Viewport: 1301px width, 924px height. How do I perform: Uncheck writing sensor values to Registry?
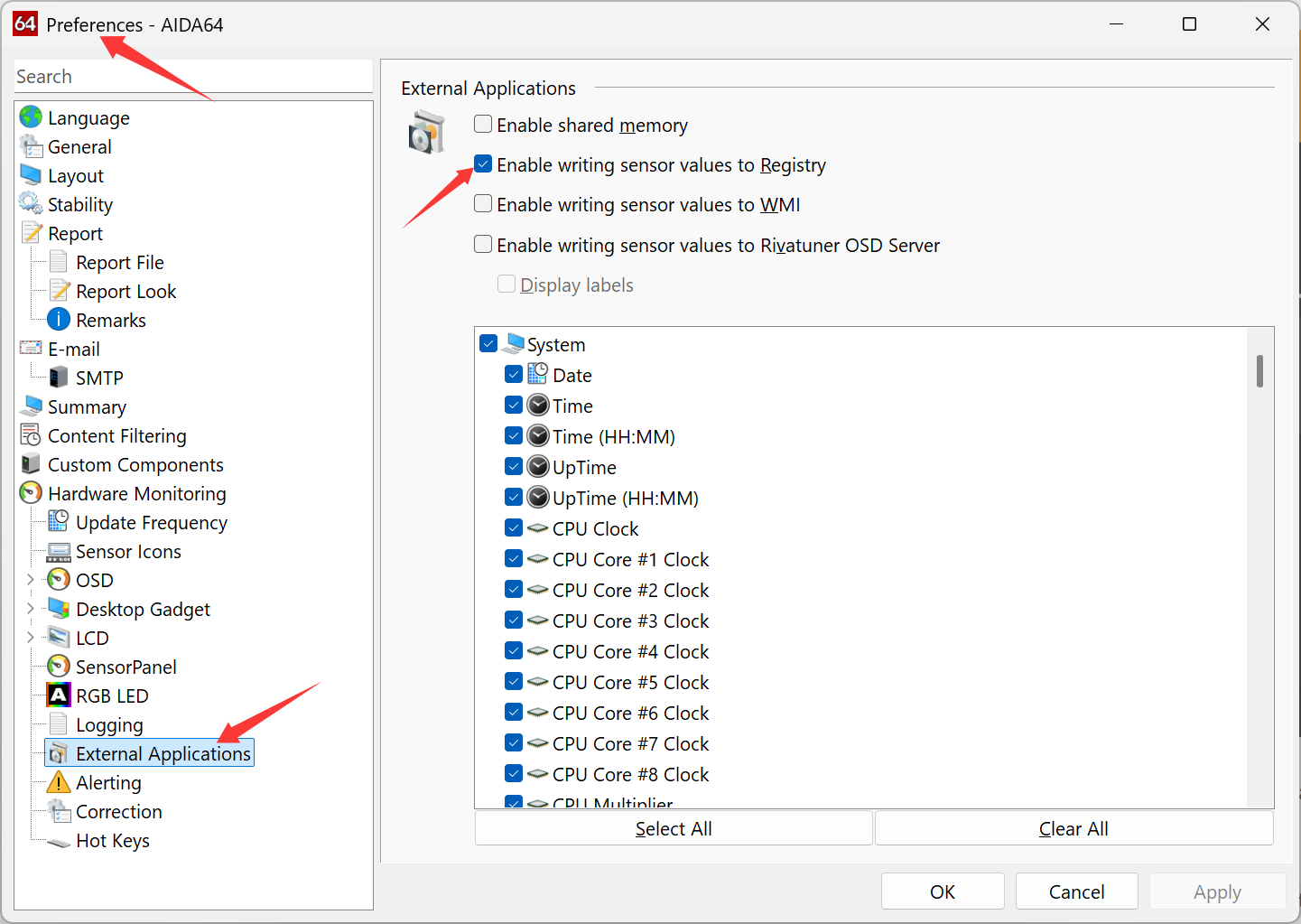tap(483, 163)
